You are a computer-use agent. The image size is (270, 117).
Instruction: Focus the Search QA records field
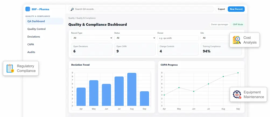[141, 9]
